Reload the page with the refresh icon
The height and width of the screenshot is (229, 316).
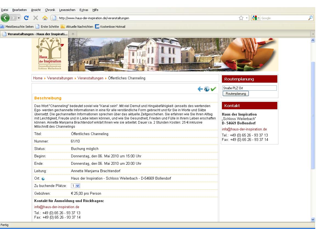click(x=27, y=18)
